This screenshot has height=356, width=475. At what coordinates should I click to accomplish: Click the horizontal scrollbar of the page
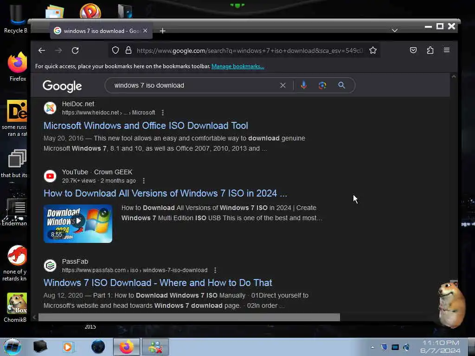189,317
